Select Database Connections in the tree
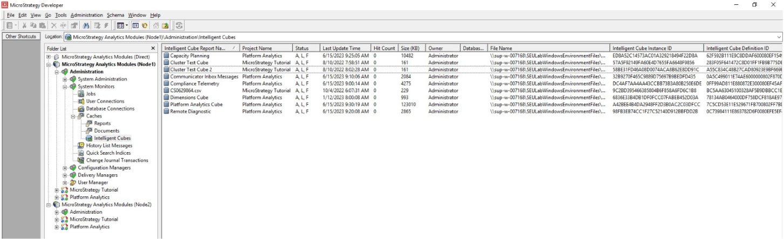The width and height of the screenshot is (784, 239). tap(110, 108)
